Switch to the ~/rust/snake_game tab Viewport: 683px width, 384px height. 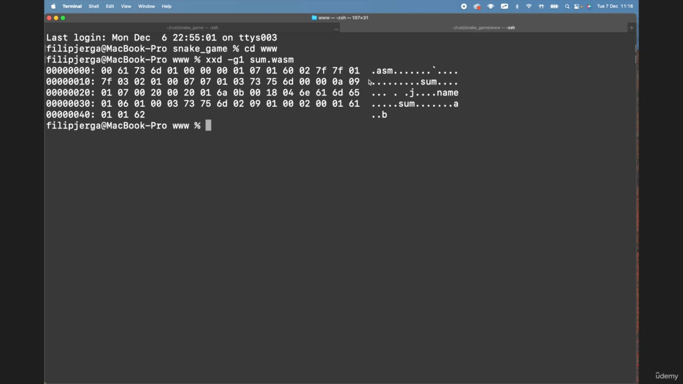point(192,28)
